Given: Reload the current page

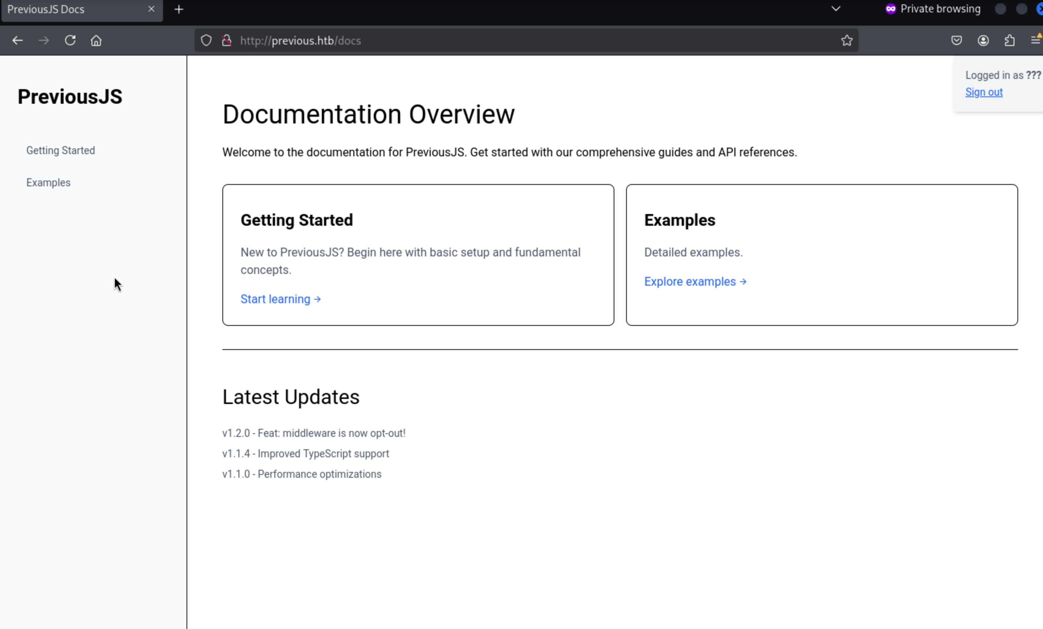Looking at the screenshot, I should click(x=70, y=41).
